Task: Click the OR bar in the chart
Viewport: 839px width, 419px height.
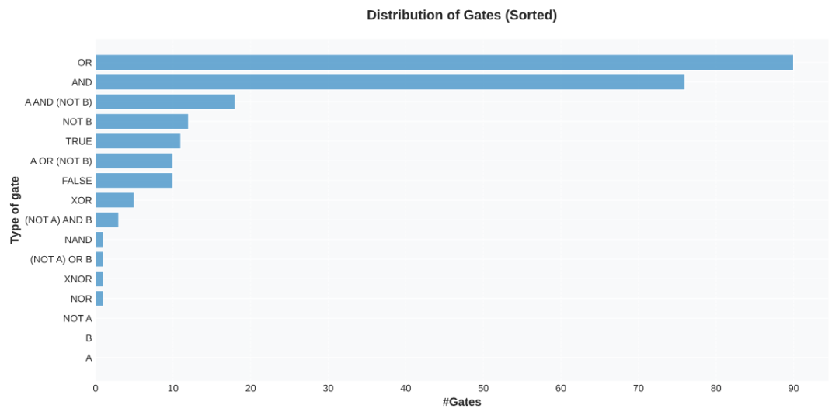Action: 444,63
